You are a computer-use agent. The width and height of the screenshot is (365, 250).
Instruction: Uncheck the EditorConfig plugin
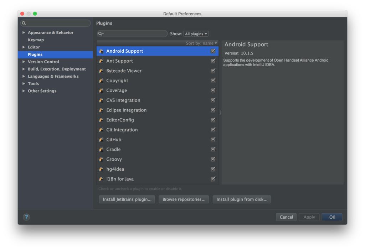click(x=213, y=120)
